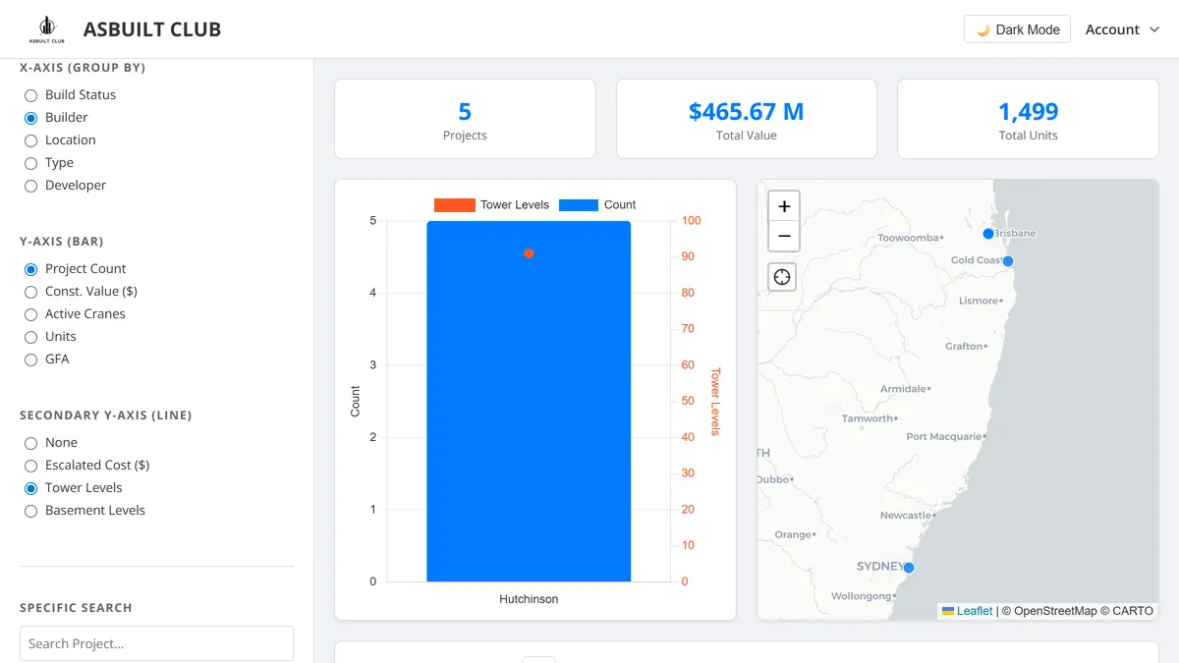Image resolution: width=1179 pixels, height=663 pixels.
Task: Click the Asbuilt Club logo icon
Action: (x=46, y=29)
